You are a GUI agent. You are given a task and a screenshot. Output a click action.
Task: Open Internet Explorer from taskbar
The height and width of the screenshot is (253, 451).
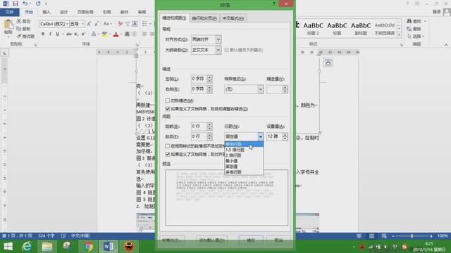click(x=27, y=247)
